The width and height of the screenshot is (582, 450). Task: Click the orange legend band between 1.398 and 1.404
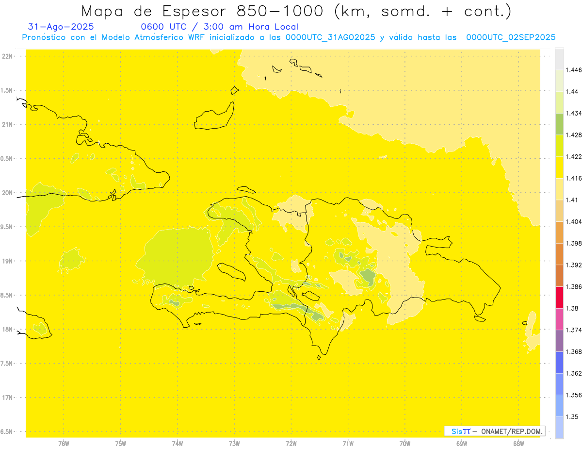(x=559, y=233)
